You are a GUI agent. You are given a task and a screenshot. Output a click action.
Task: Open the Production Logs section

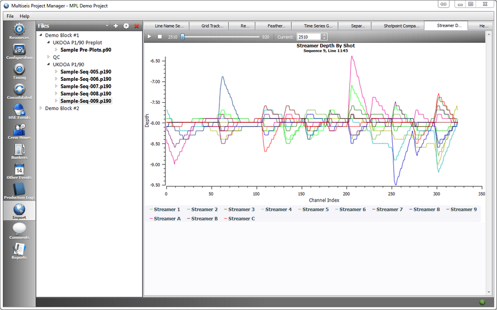click(19, 191)
